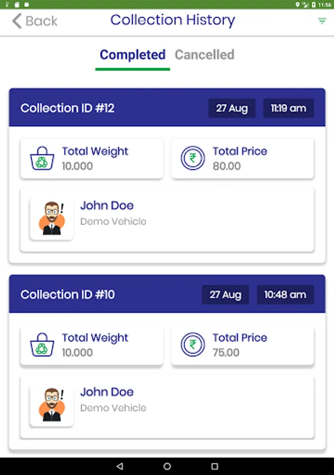Open the filter icon in header
The height and width of the screenshot is (475, 334).
coord(322,21)
